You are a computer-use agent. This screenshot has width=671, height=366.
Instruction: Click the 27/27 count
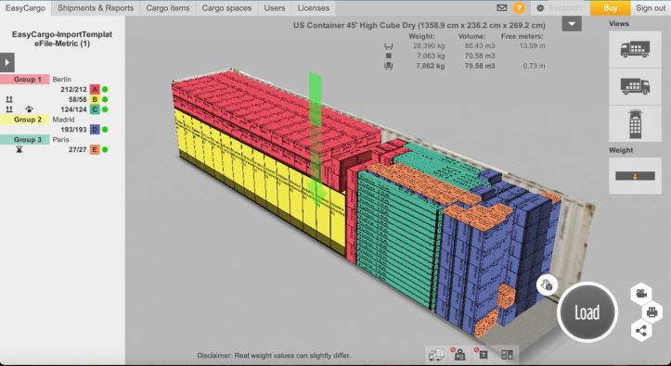pyautogui.click(x=77, y=149)
